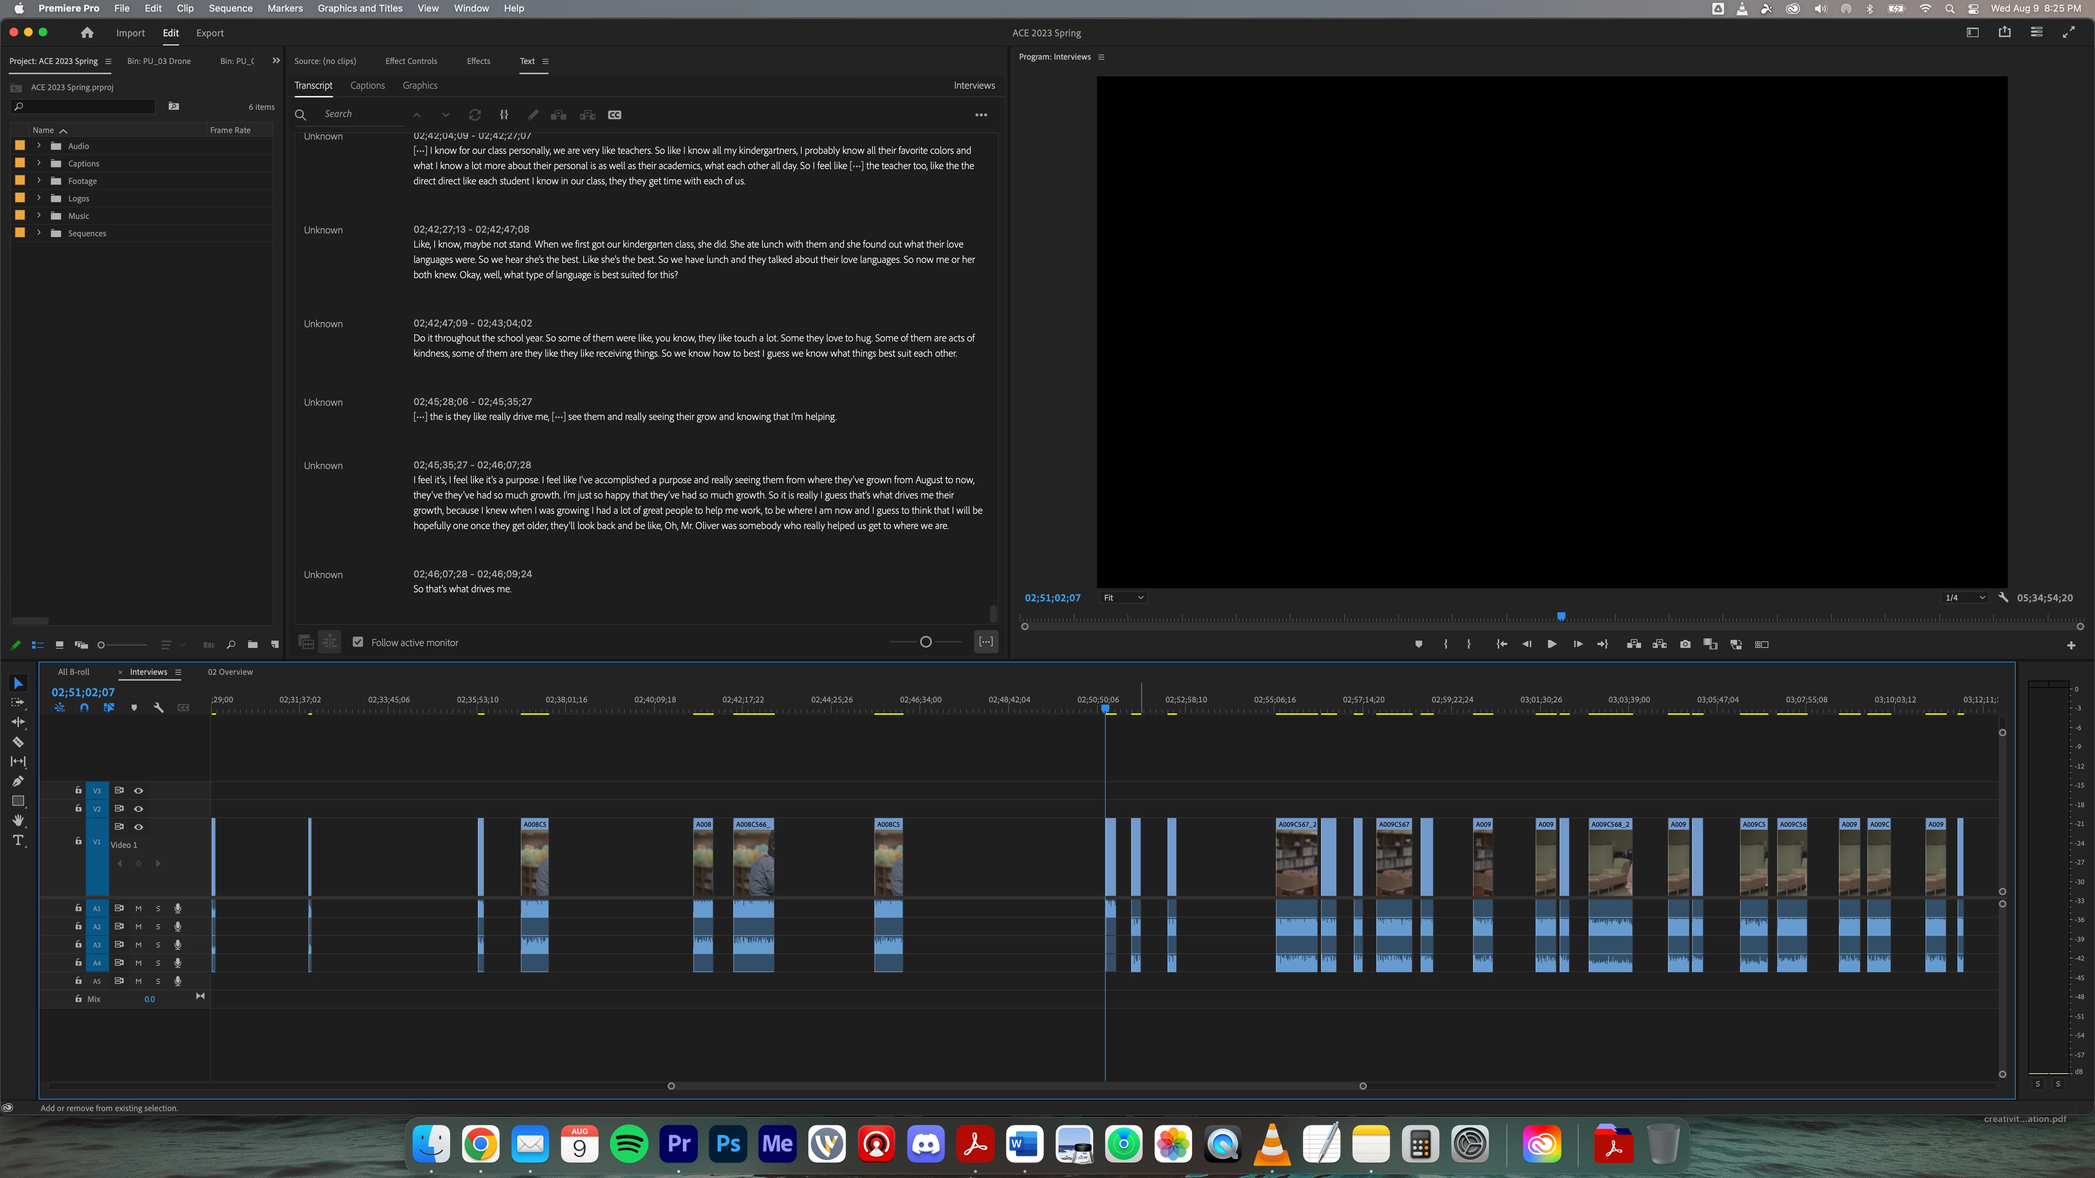The image size is (2095, 1178).
Task: Select the Pen tool in timeline toolbar
Action: (x=18, y=781)
